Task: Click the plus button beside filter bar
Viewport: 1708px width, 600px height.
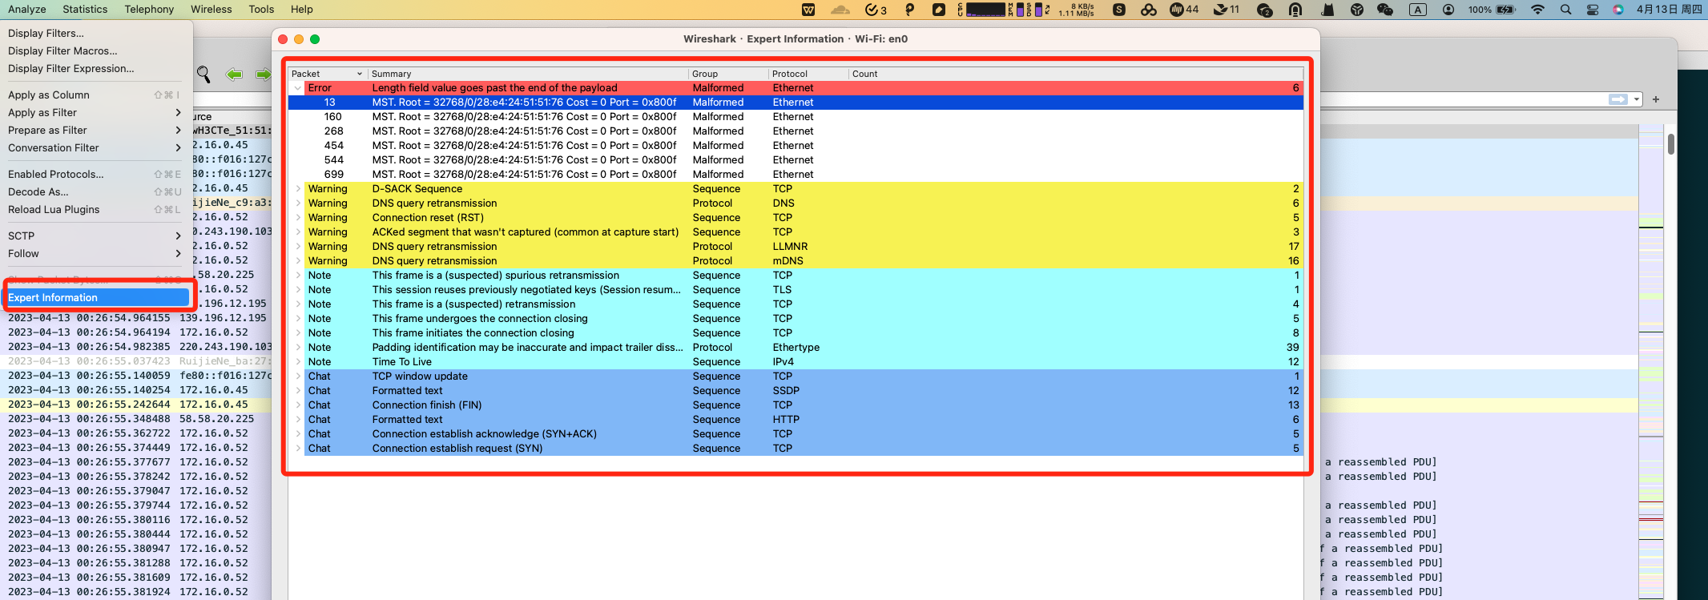Action: coord(1656,99)
